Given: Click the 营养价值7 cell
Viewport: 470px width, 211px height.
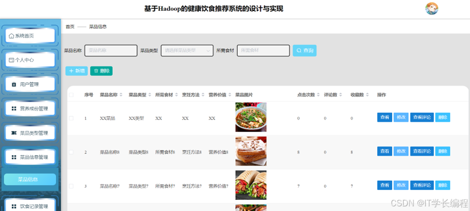Looking at the screenshot, I should [x=218, y=186].
